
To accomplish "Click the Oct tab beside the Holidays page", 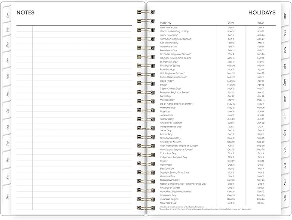I will (x=285, y=166).
